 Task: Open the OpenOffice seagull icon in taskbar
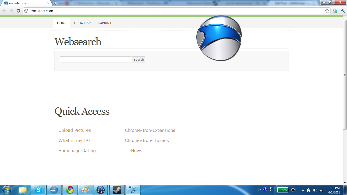[54, 190]
